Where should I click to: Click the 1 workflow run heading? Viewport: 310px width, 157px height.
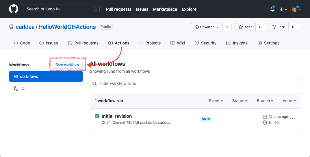(x=109, y=101)
